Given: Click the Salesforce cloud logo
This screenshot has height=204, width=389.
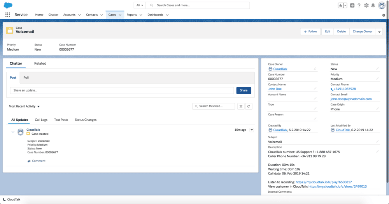Looking at the screenshot, I should coord(8,5).
